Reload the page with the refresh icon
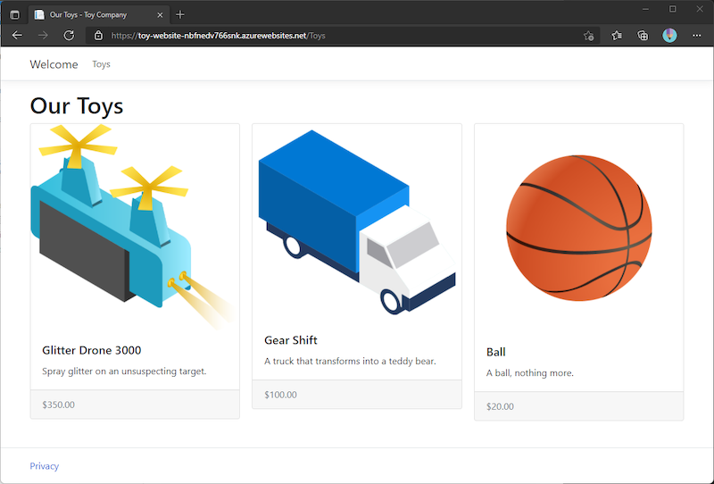Viewport: 714px width, 484px height. tap(69, 36)
